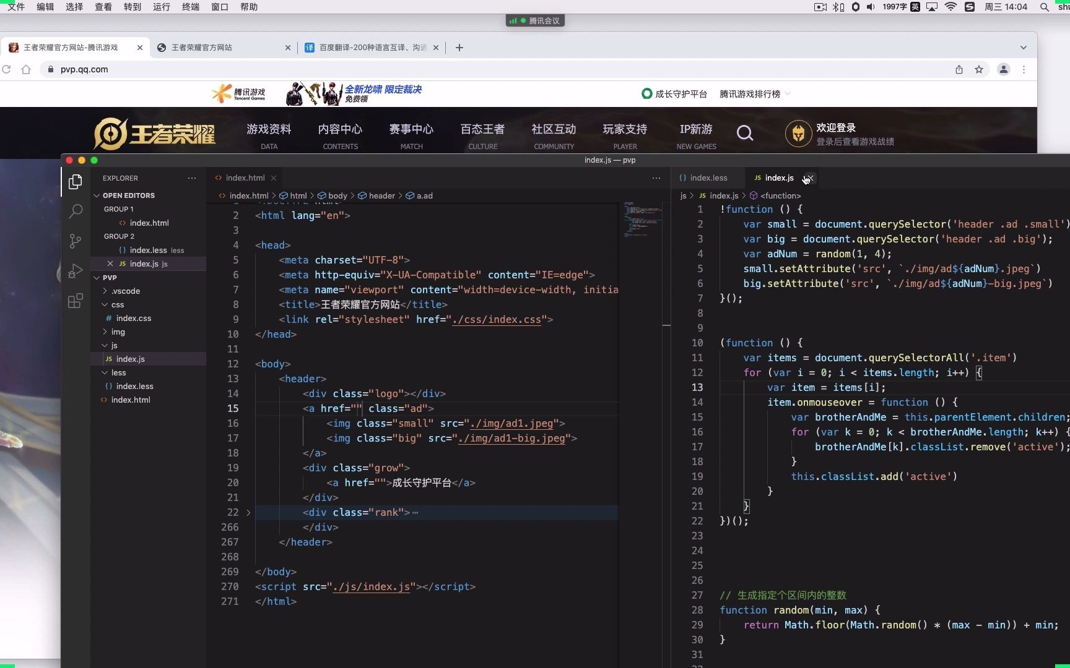Open the browser three-dot menu

click(x=1024, y=69)
